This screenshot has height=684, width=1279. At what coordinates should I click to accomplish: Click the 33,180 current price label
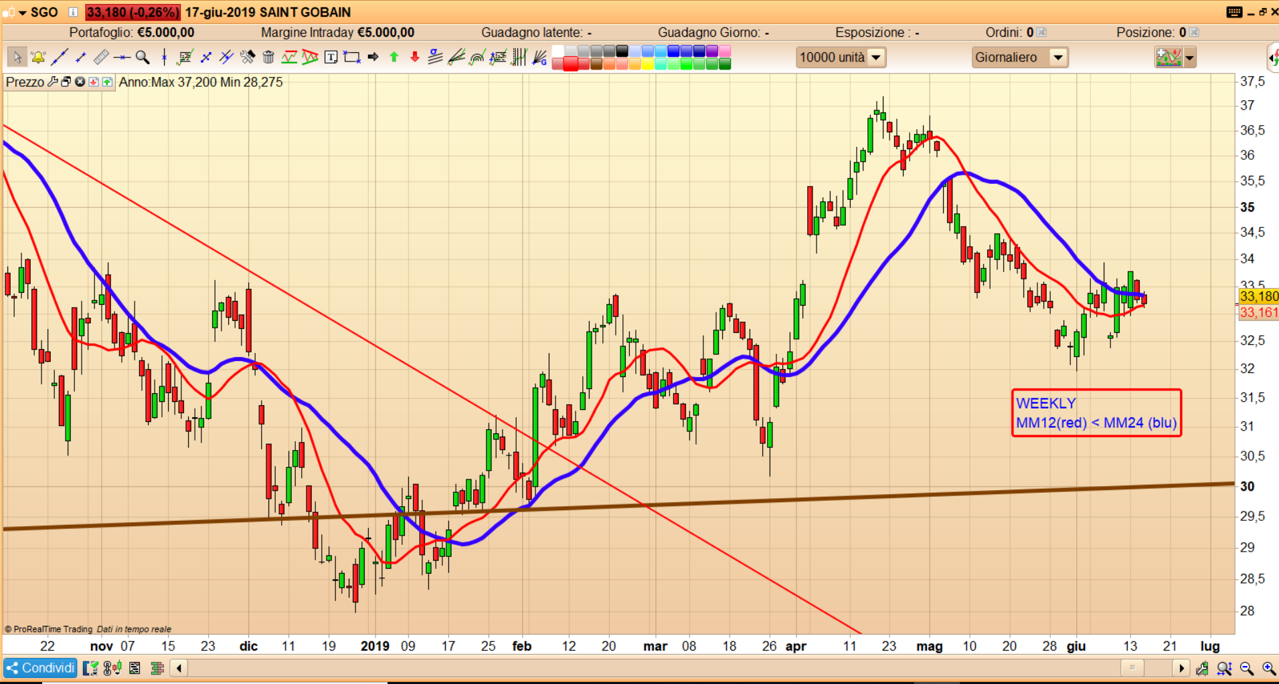tap(1258, 296)
